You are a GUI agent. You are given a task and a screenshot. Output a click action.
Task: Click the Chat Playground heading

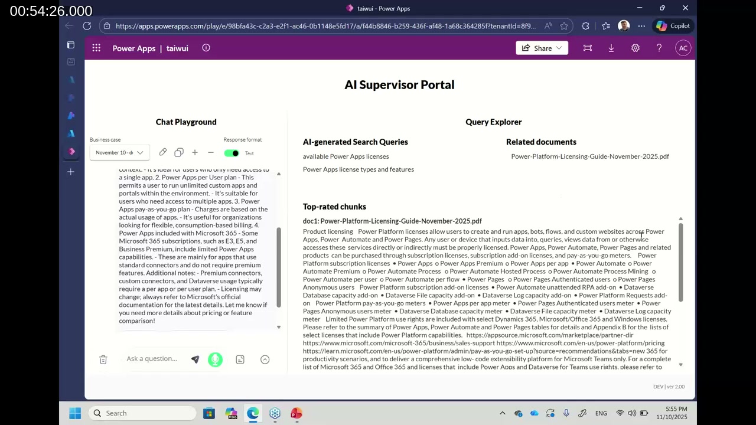coord(186,122)
